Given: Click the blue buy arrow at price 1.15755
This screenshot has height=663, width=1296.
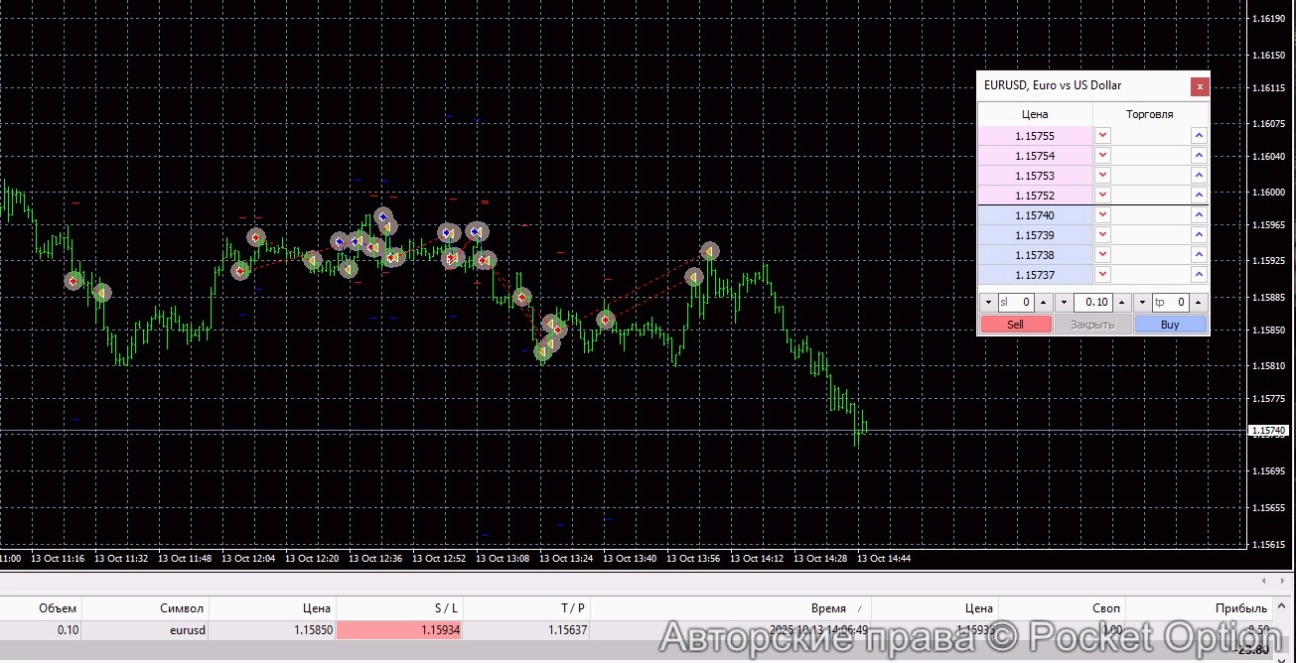Looking at the screenshot, I should pos(1199,136).
